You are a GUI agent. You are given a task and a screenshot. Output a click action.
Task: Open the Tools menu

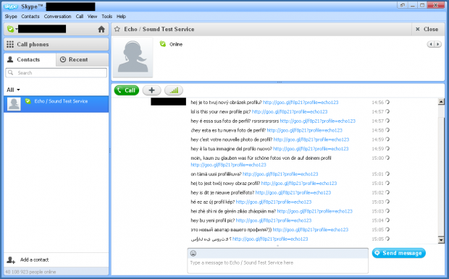pos(106,17)
